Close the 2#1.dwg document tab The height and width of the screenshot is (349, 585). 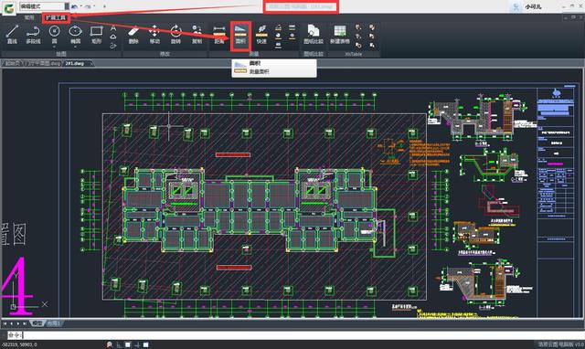[x=91, y=63]
